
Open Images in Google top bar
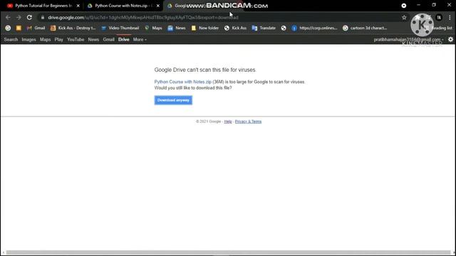28,40
